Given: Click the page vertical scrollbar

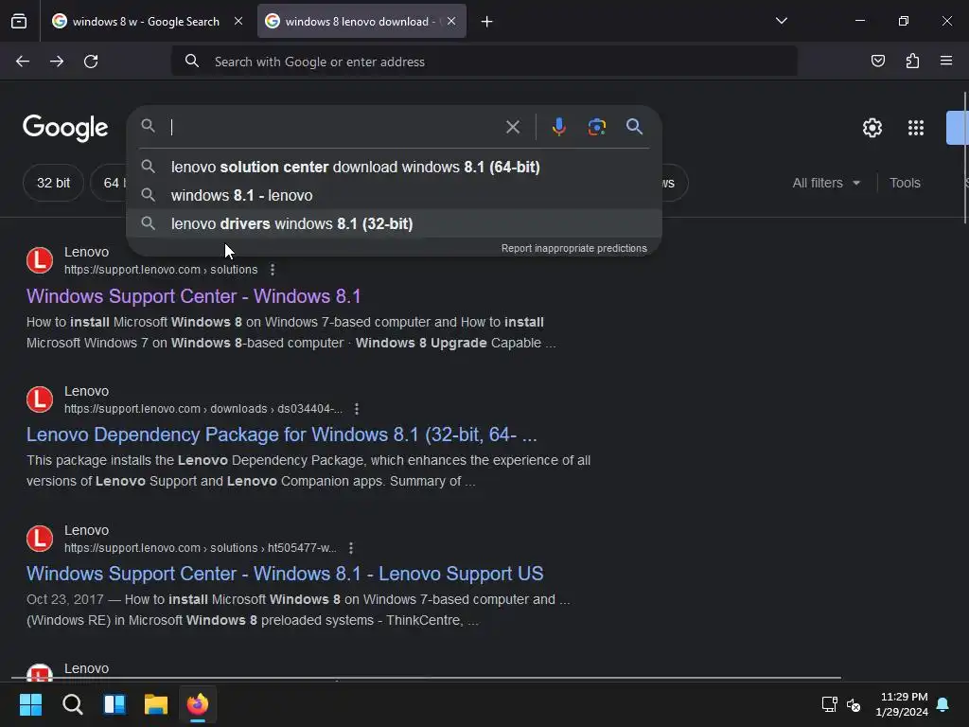Looking at the screenshot, I should pyautogui.click(x=964, y=158).
